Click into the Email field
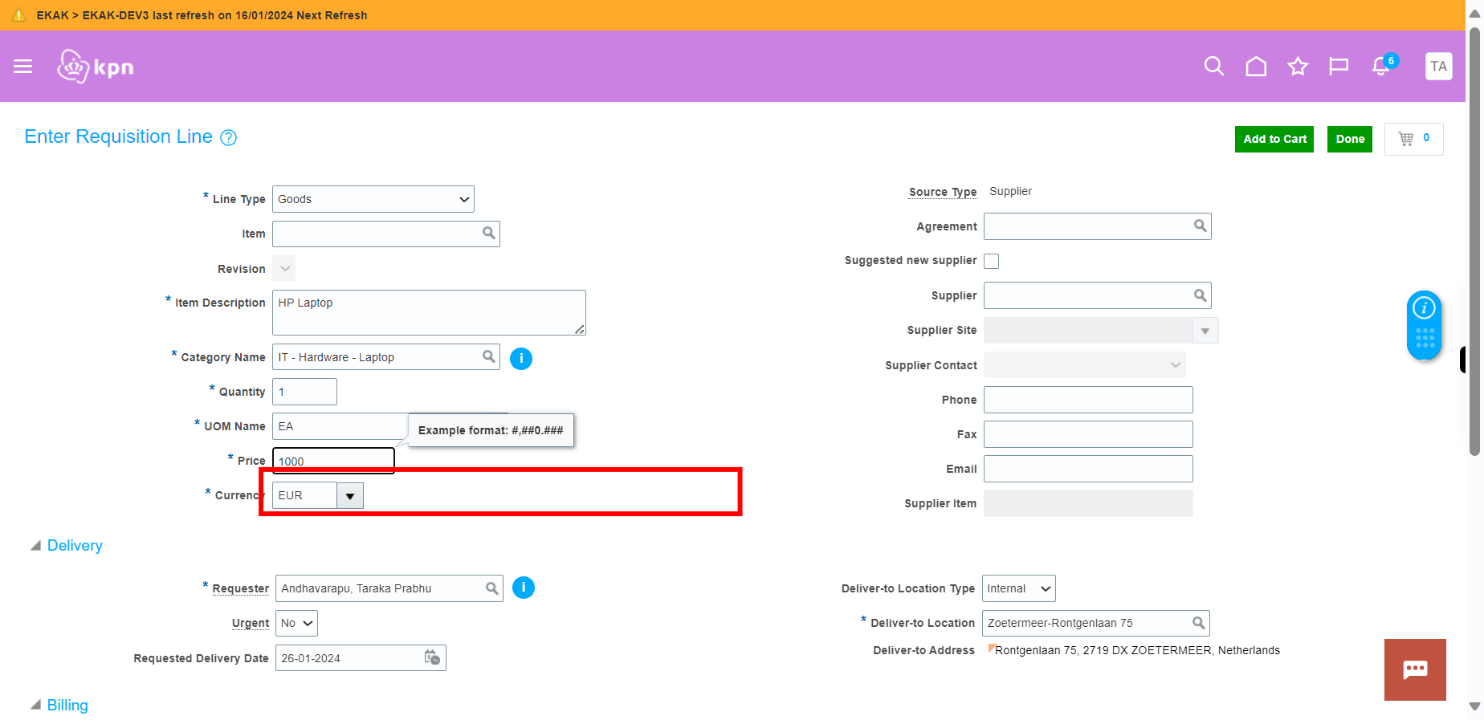The image size is (1484, 720). (x=1088, y=469)
